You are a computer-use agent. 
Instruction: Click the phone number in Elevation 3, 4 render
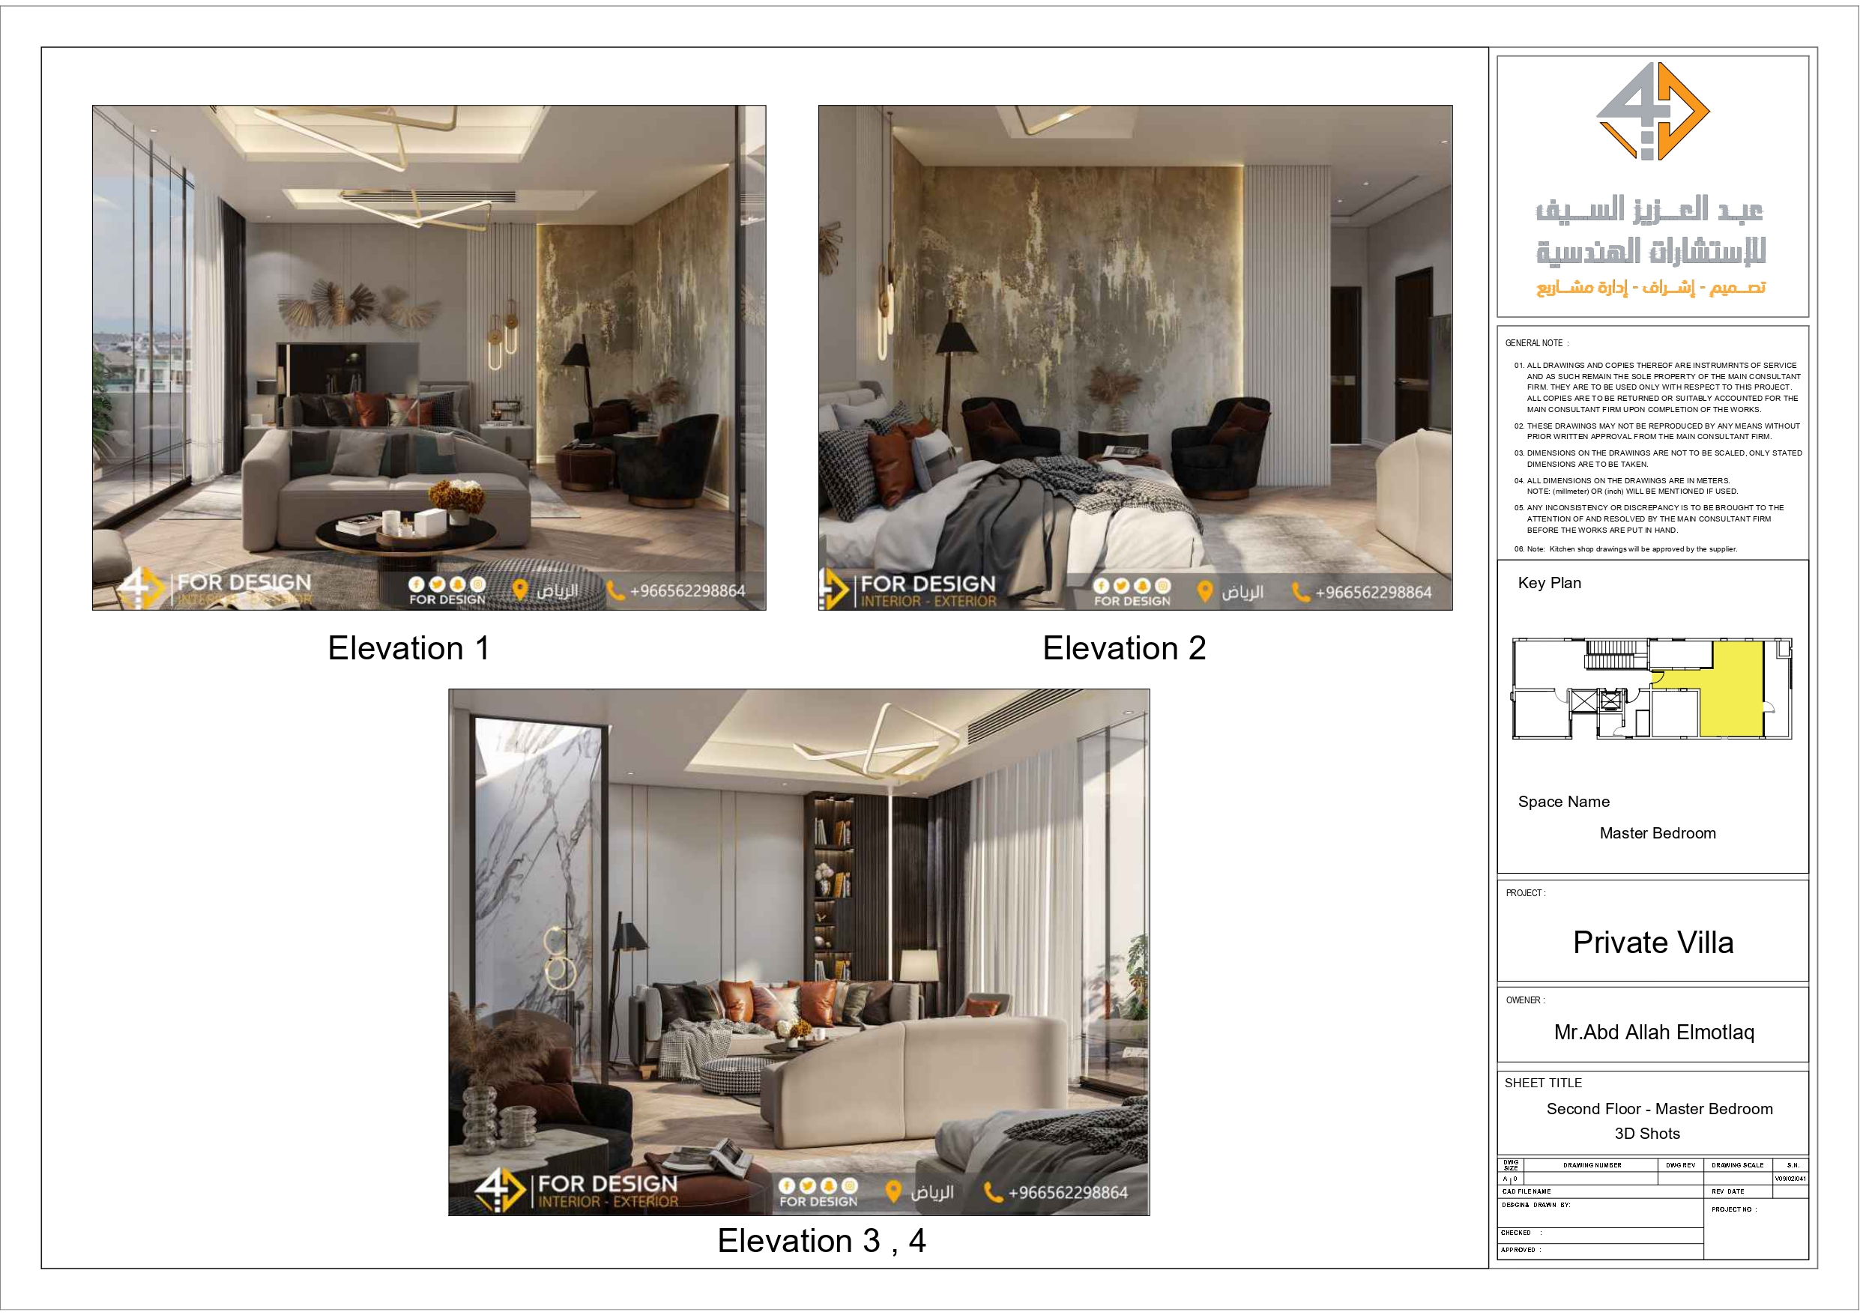coord(1068,1193)
